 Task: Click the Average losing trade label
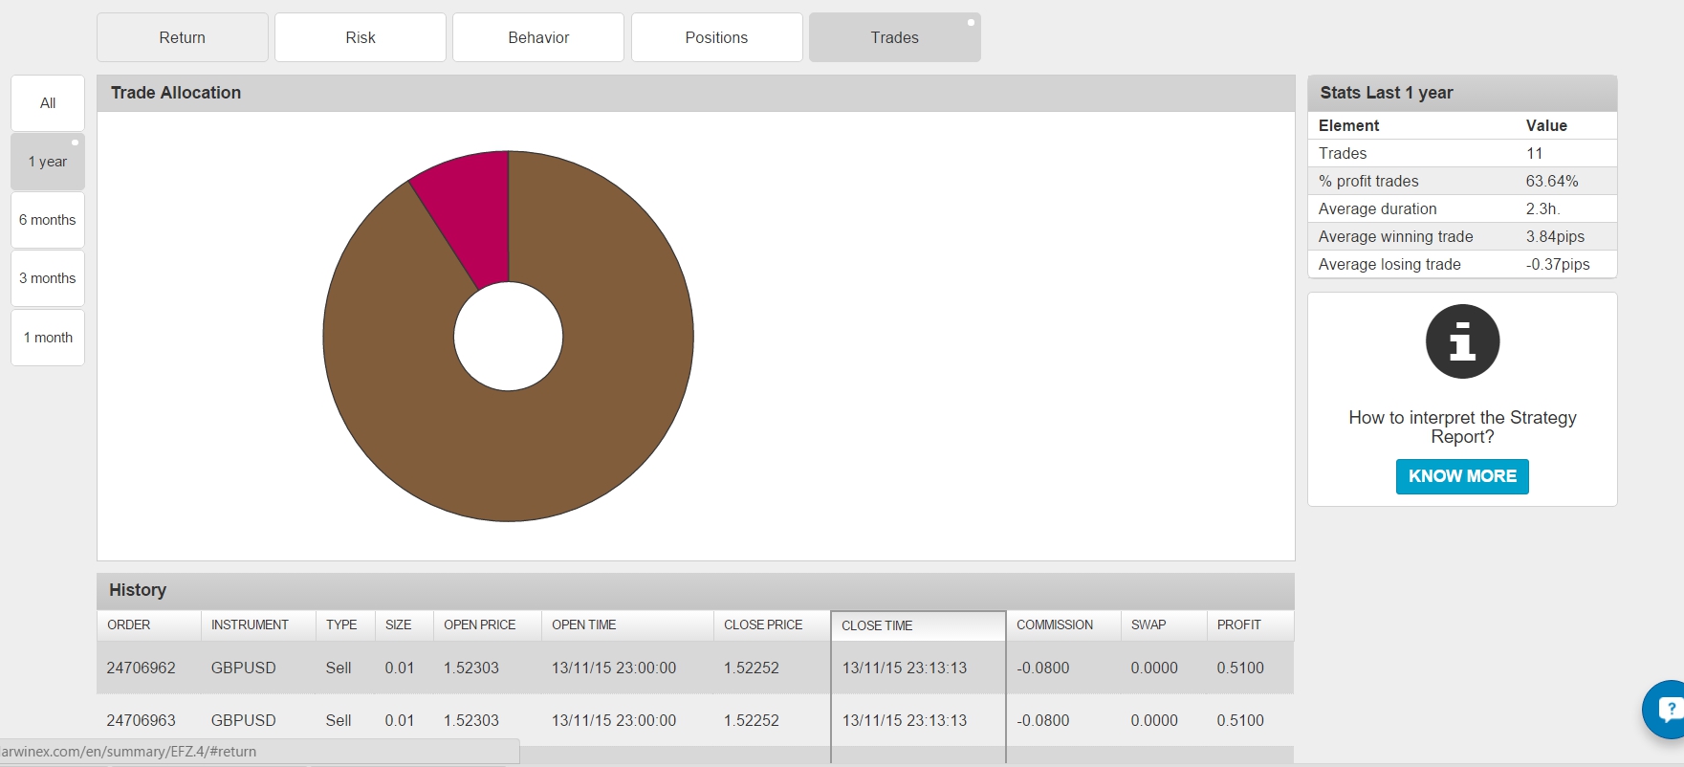[x=1389, y=264]
